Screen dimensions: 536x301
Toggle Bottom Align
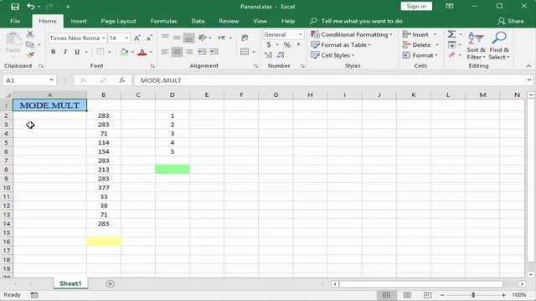(188, 38)
